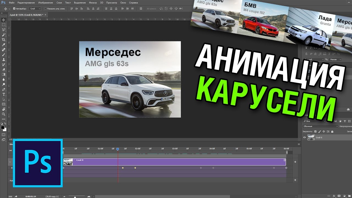Click the Слой 0 layer thumbnail

(x=311, y=137)
